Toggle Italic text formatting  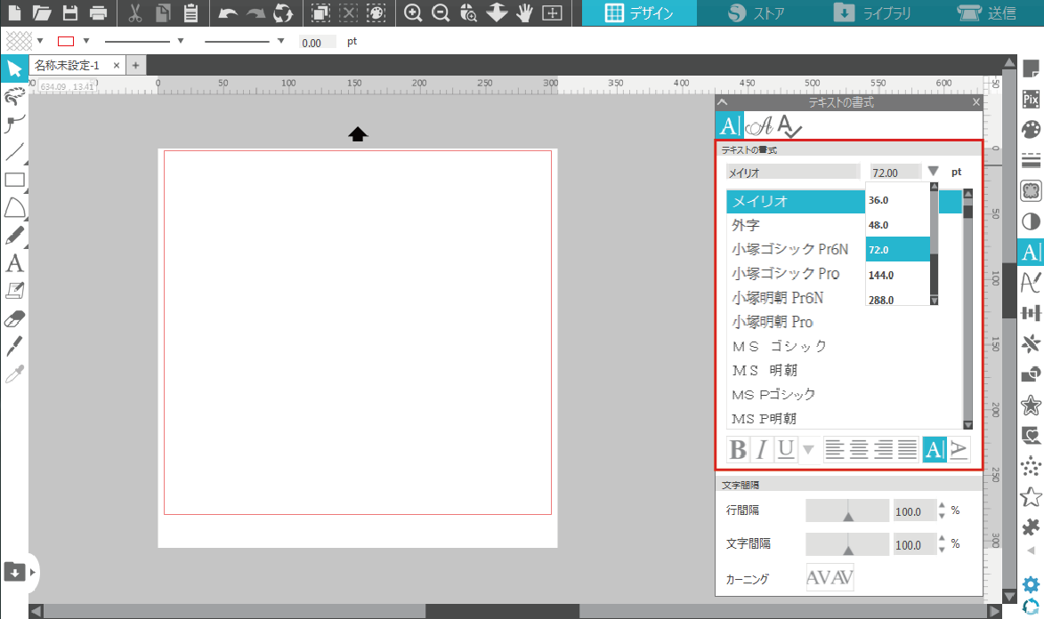(761, 450)
